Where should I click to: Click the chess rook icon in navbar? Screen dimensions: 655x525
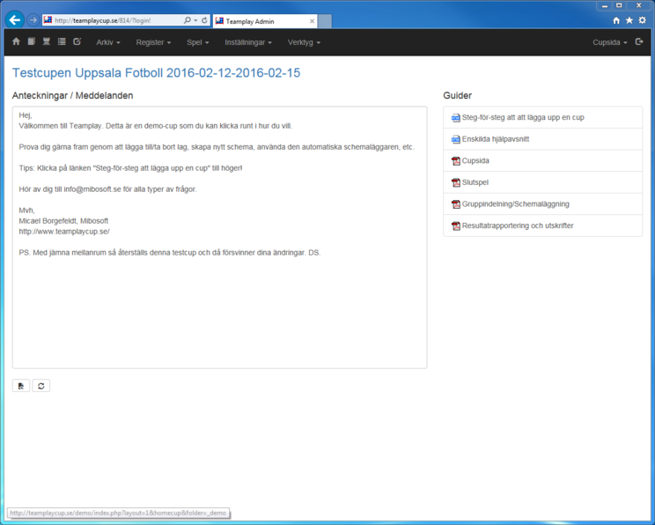pyautogui.click(x=46, y=41)
